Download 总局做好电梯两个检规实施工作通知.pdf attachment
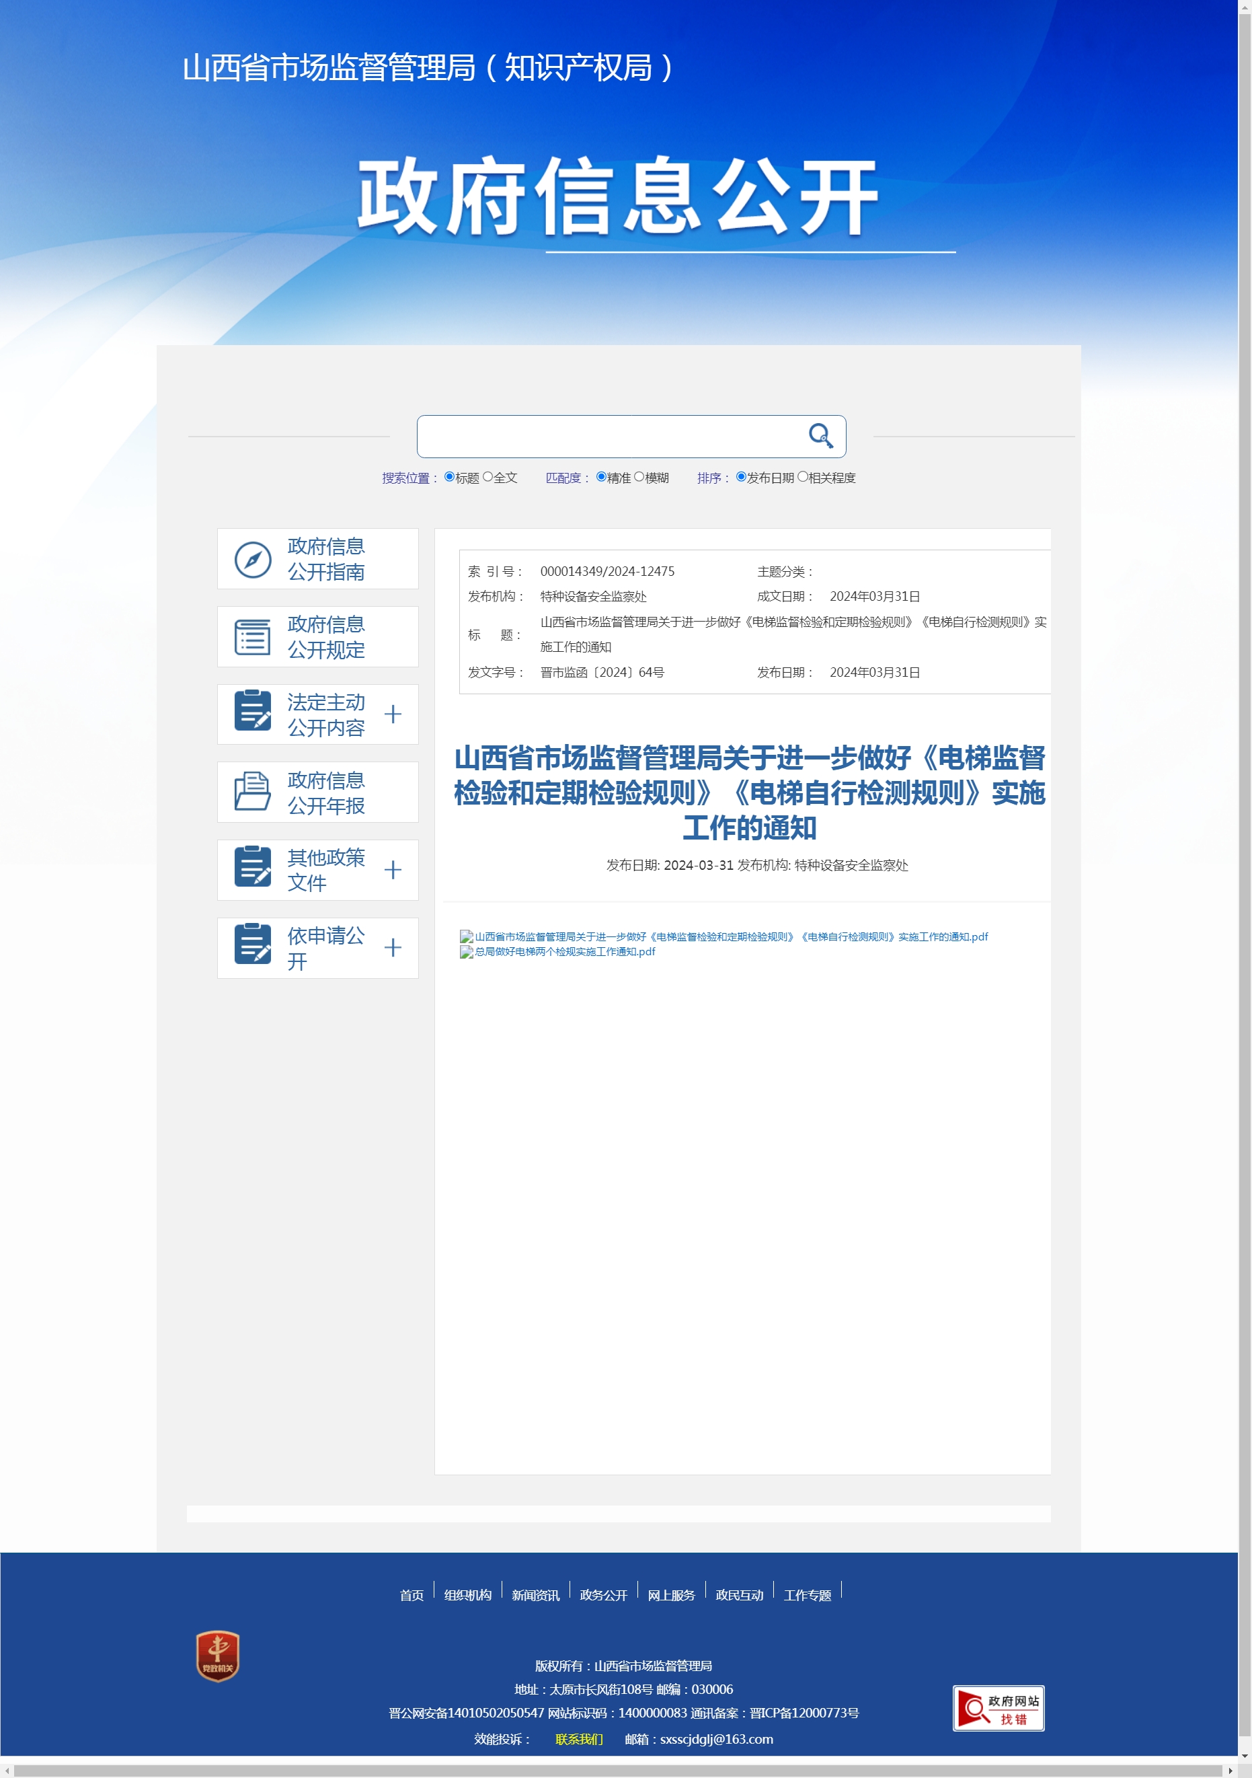The height and width of the screenshot is (1778, 1252). [564, 952]
